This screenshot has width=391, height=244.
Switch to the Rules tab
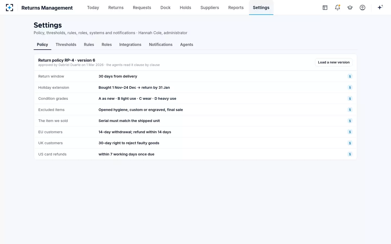89,44
